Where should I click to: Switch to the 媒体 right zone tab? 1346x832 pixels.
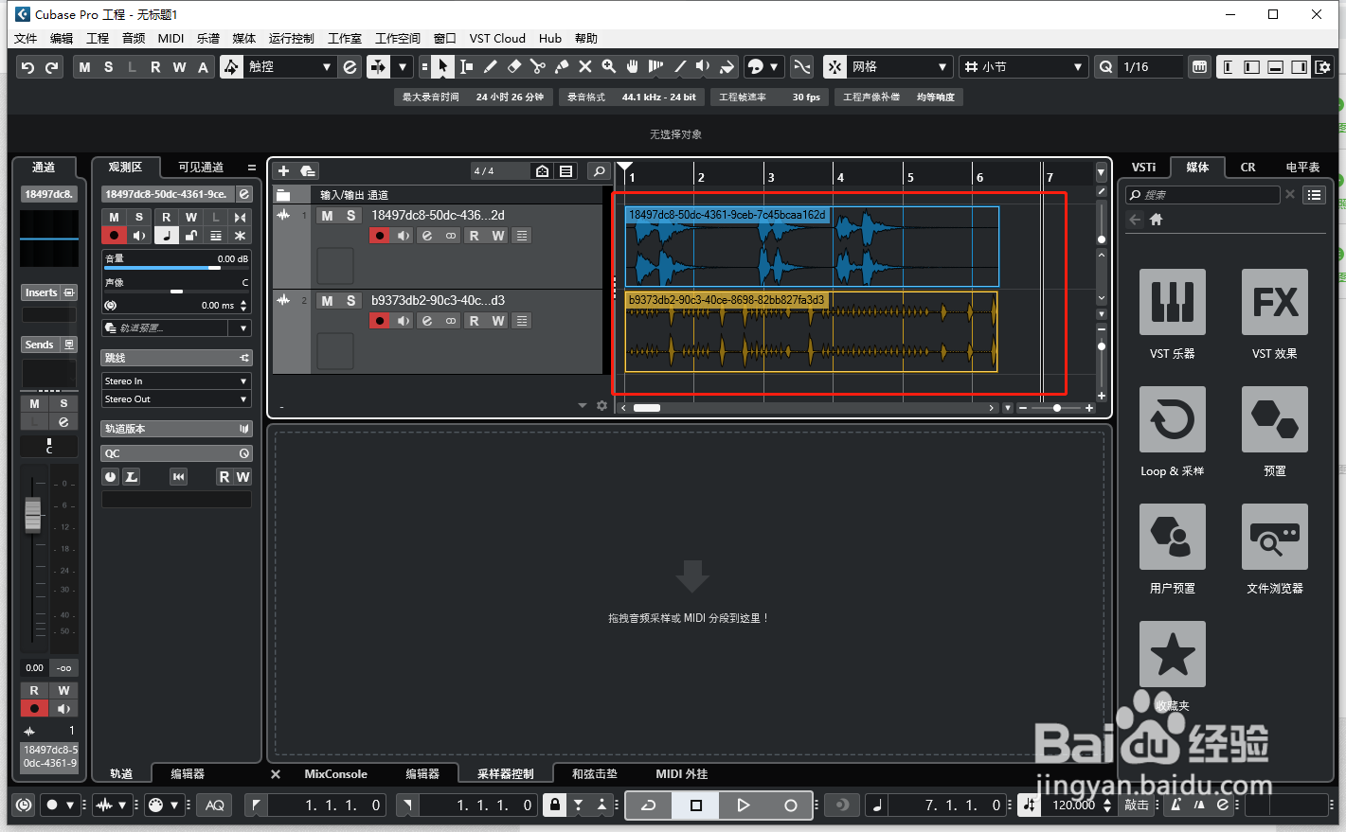(x=1197, y=167)
